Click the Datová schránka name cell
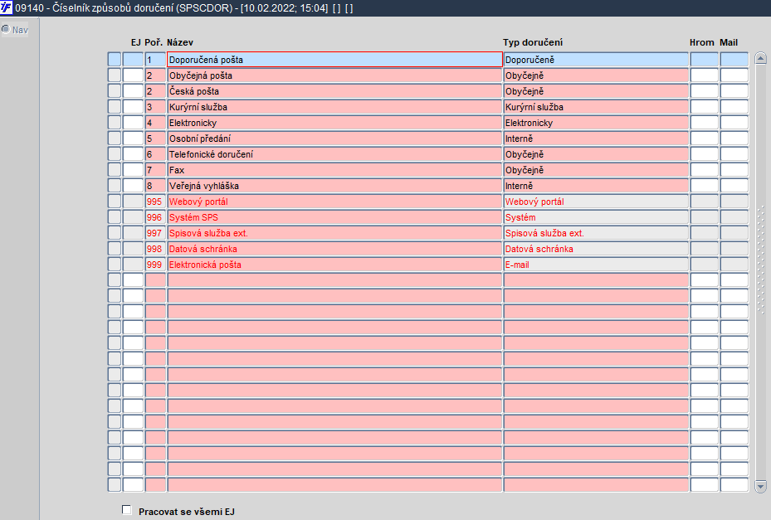 334,248
